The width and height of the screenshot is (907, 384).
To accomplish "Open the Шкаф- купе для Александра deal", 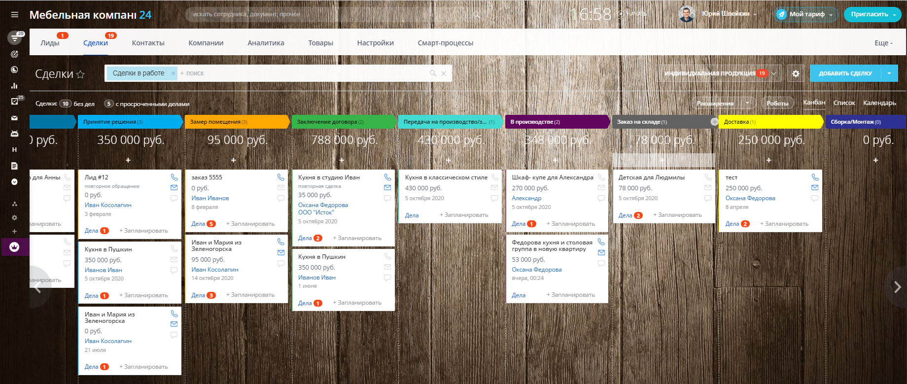I will tap(553, 177).
